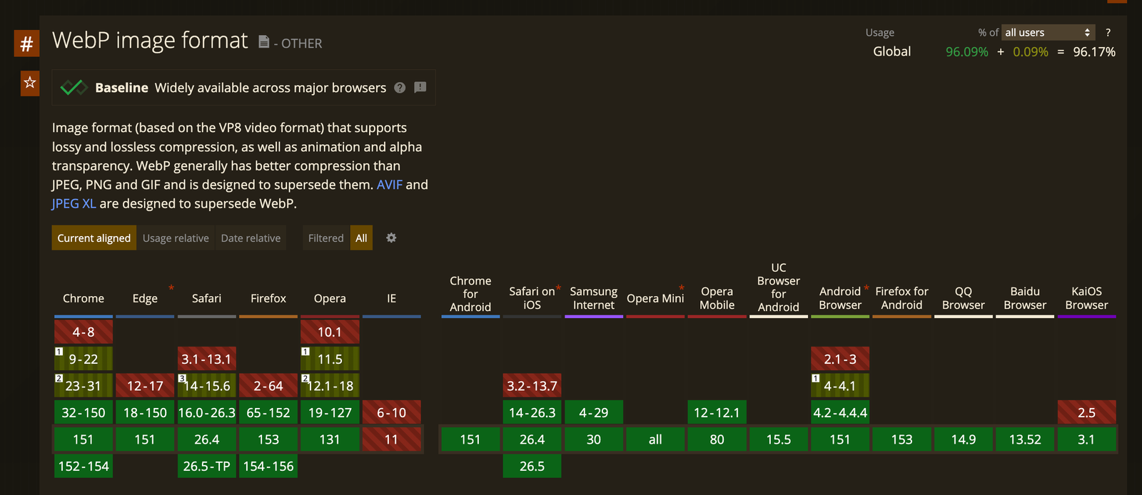Viewport: 1142px width, 495px height.
Task: Select Chrome 152-154 future versions cell
Action: [84, 466]
